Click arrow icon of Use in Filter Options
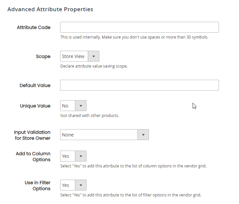 (x=81, y=185)
